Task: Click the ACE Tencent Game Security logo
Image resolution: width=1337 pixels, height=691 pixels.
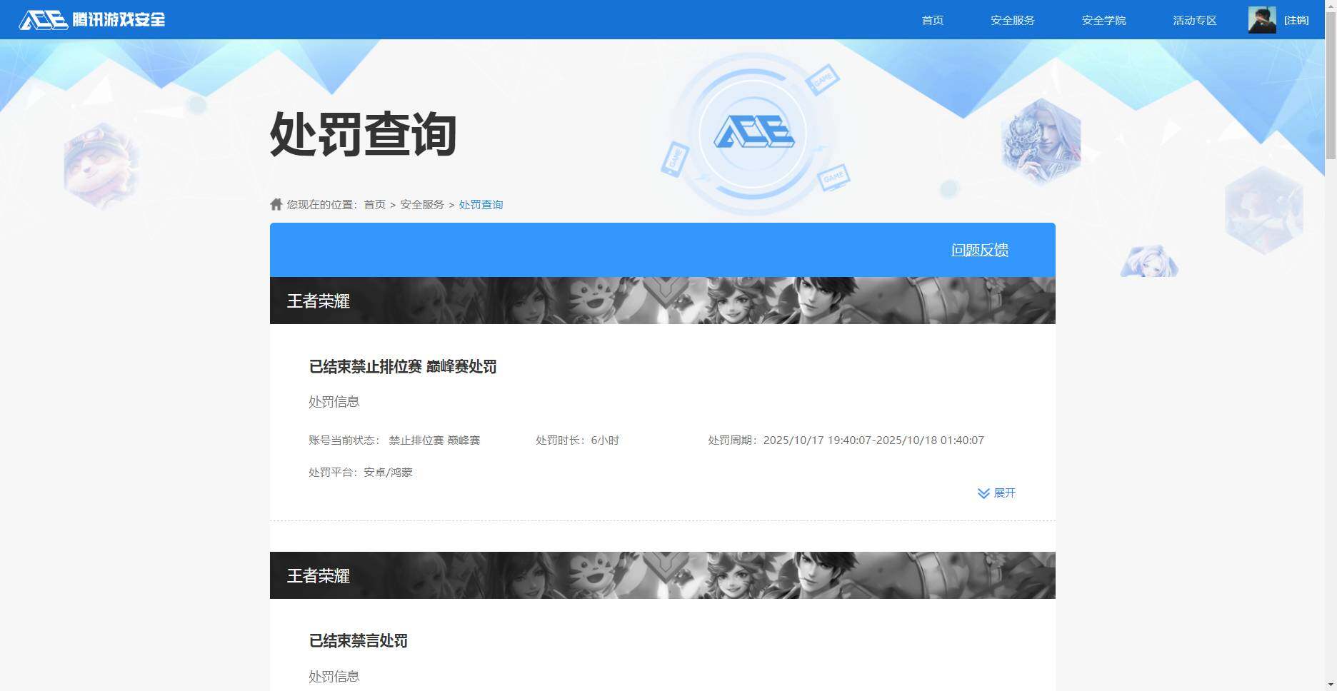Action: [x=92, y=19]
